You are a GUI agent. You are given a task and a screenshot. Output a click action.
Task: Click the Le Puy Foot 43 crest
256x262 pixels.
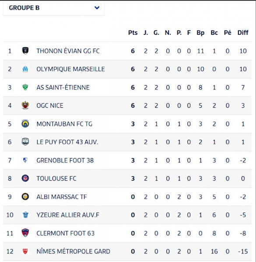[25, 142]
